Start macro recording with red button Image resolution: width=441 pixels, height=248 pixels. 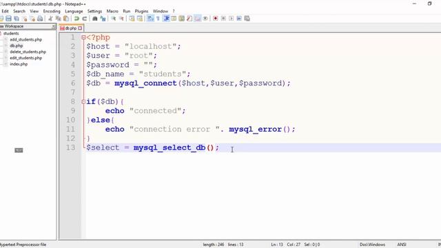216,19
